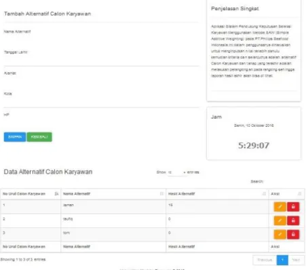The height and width of the screenshot is (270, 306).
Task: Click the Data Alternatif Calon Karyawan heading
Action: pyautogui.click(x=48, y=172)
